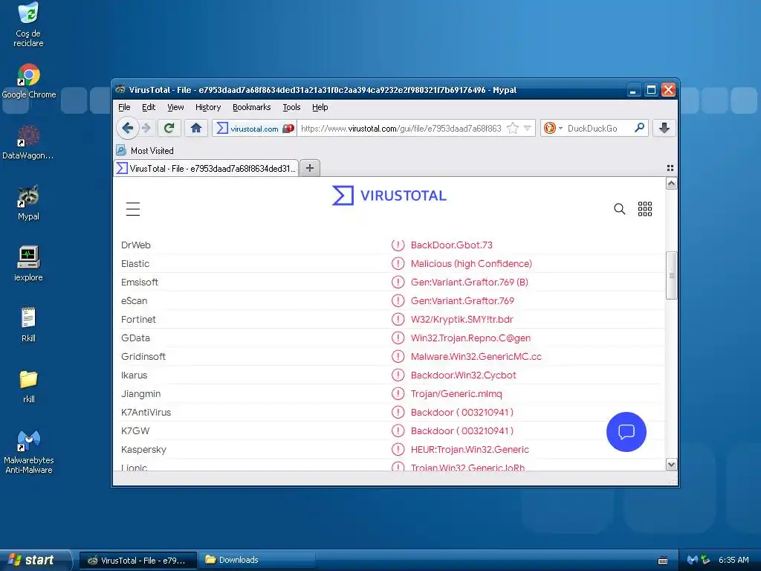Select Malicious (high Confidence) result

pyautogui.click(x=471, y=264)
